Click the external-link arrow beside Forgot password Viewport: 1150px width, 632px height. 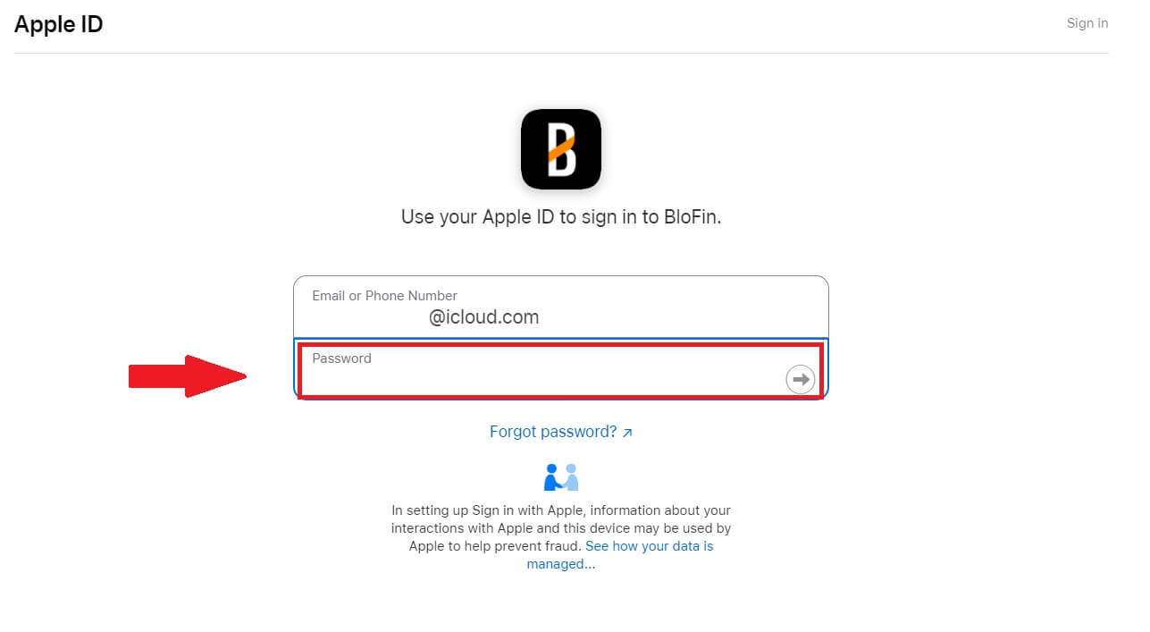pyautogui.click(x=627, y=433)
